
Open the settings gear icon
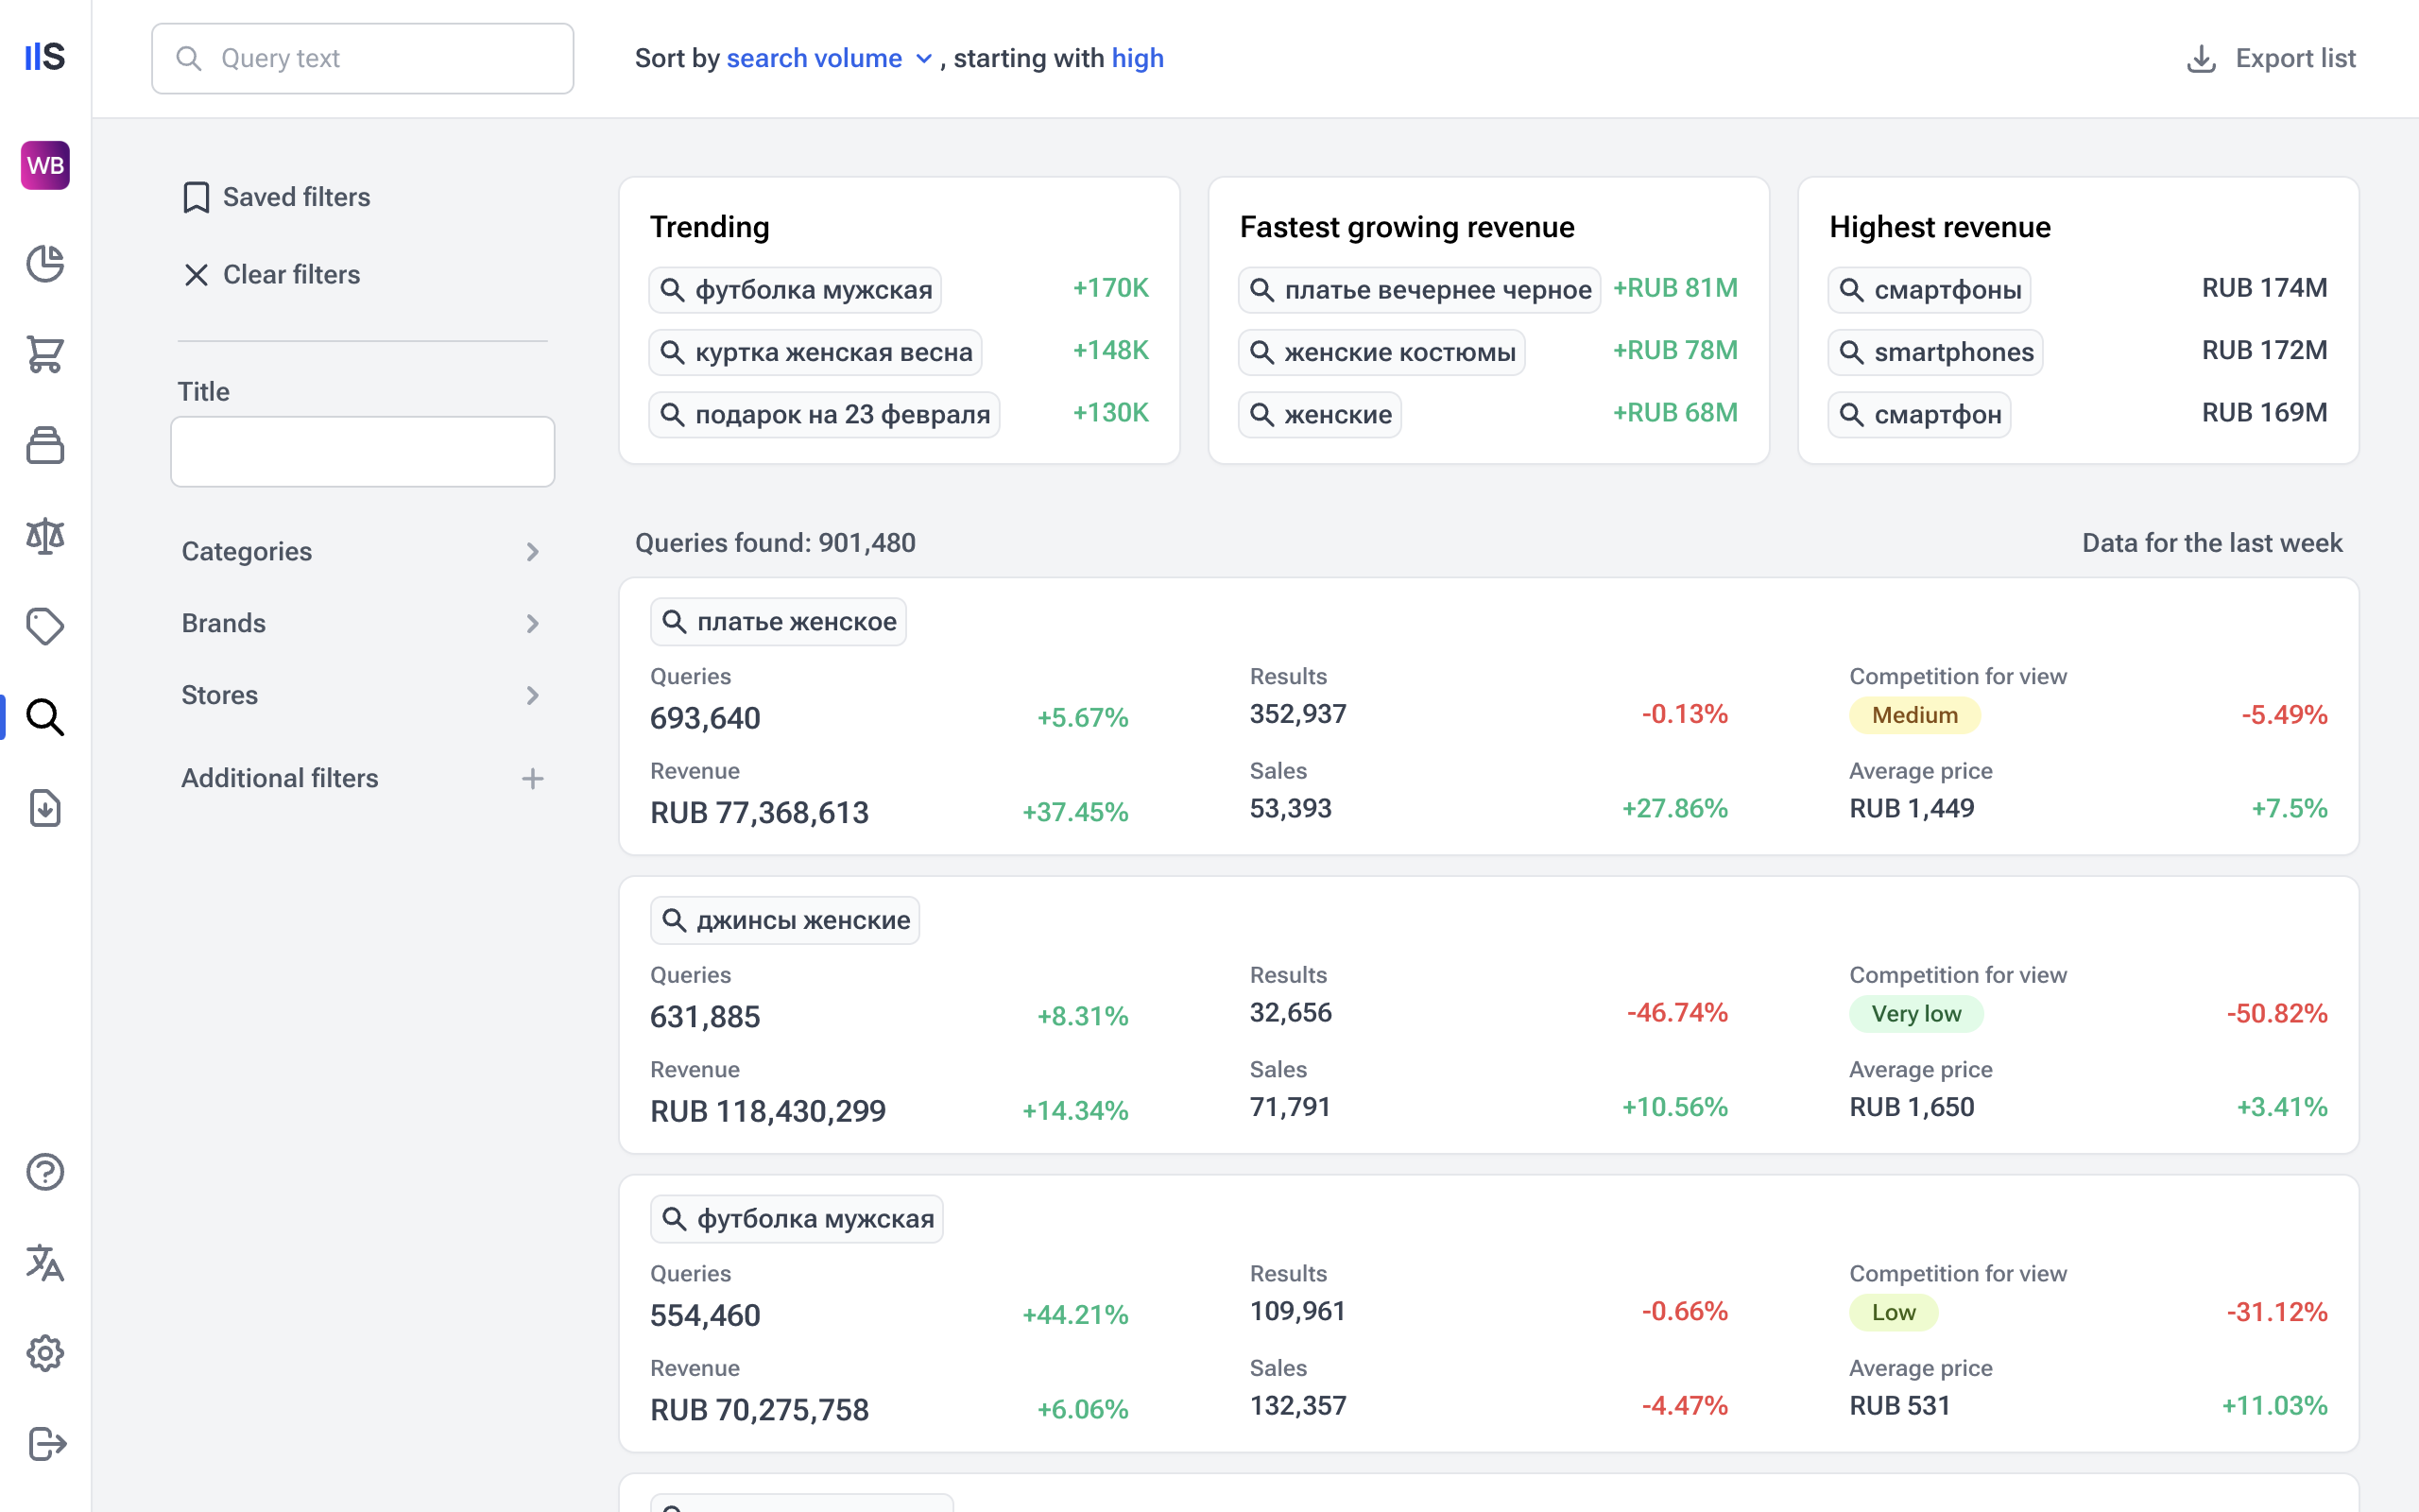(x=45, y=1353)
